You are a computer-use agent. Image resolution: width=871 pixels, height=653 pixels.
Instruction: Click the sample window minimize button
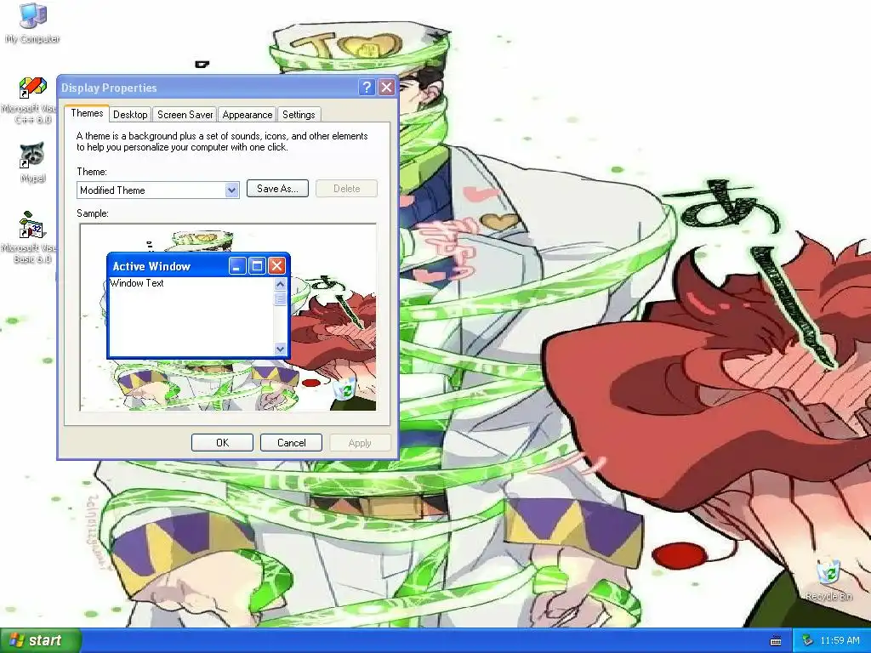pos(237,266)
